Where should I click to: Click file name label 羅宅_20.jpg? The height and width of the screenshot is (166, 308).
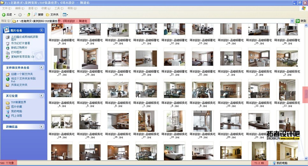[x=146, y=73]
